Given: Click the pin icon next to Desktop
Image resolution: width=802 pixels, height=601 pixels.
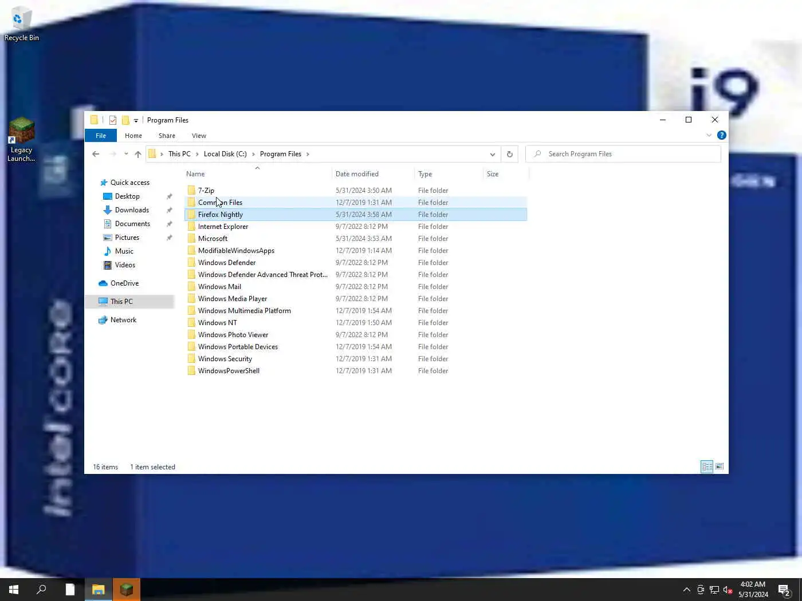Looking at the screenshot, I should [x=169, y=196].
